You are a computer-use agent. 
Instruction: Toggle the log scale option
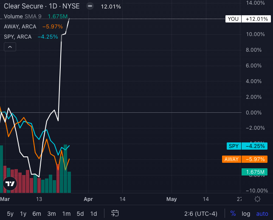point(246,213)
